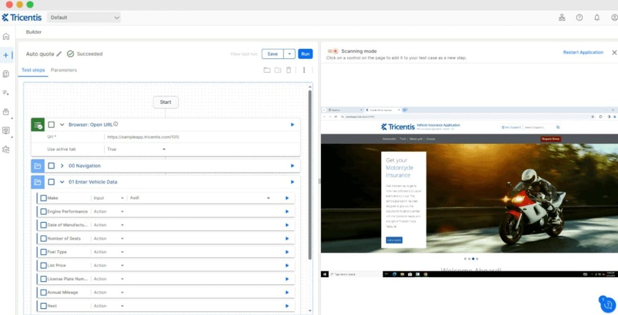Click the info icon beside Browser: Open URL
618x315 pixels.
[116, 124]
